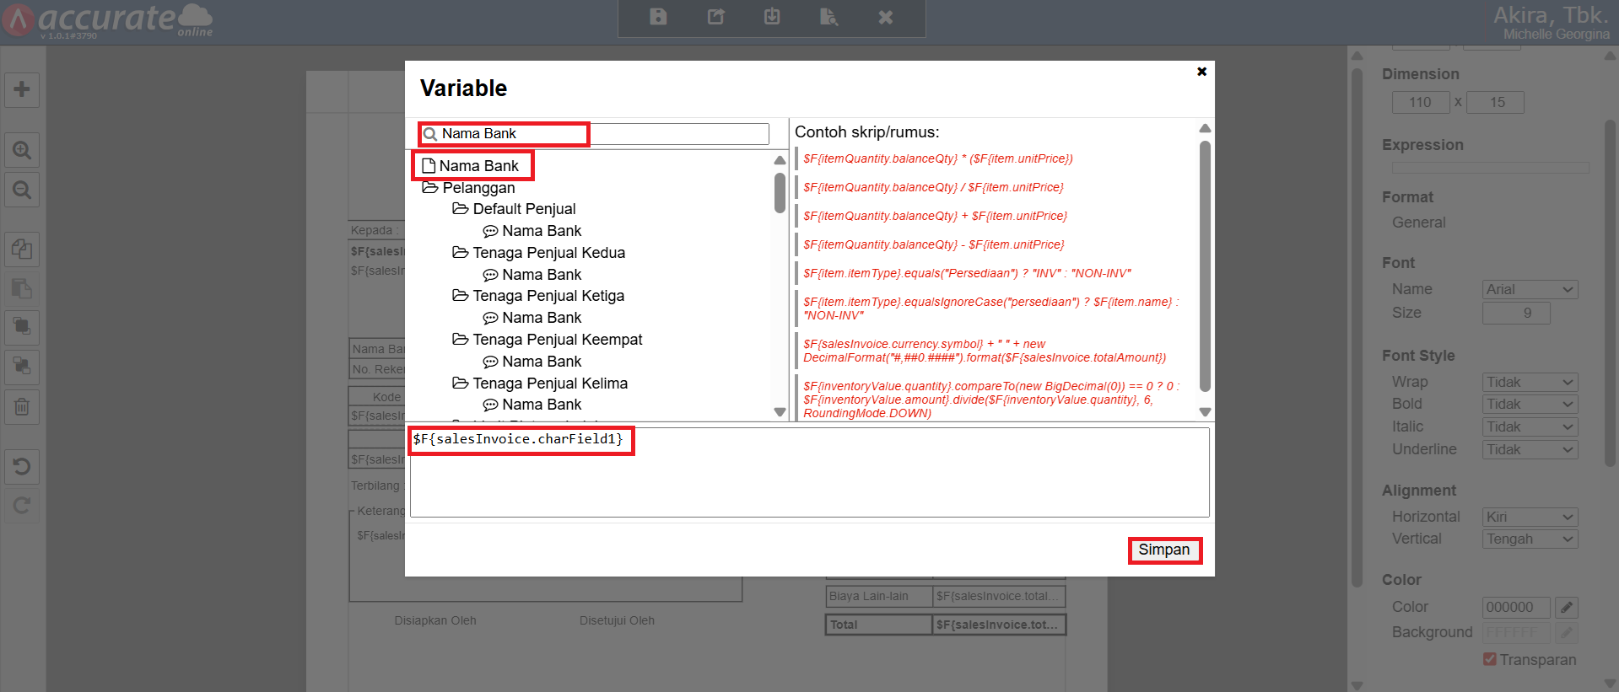The image size is (1619, 692).
Task: Close the Variable dialog
Action: tap(1201, 72)
